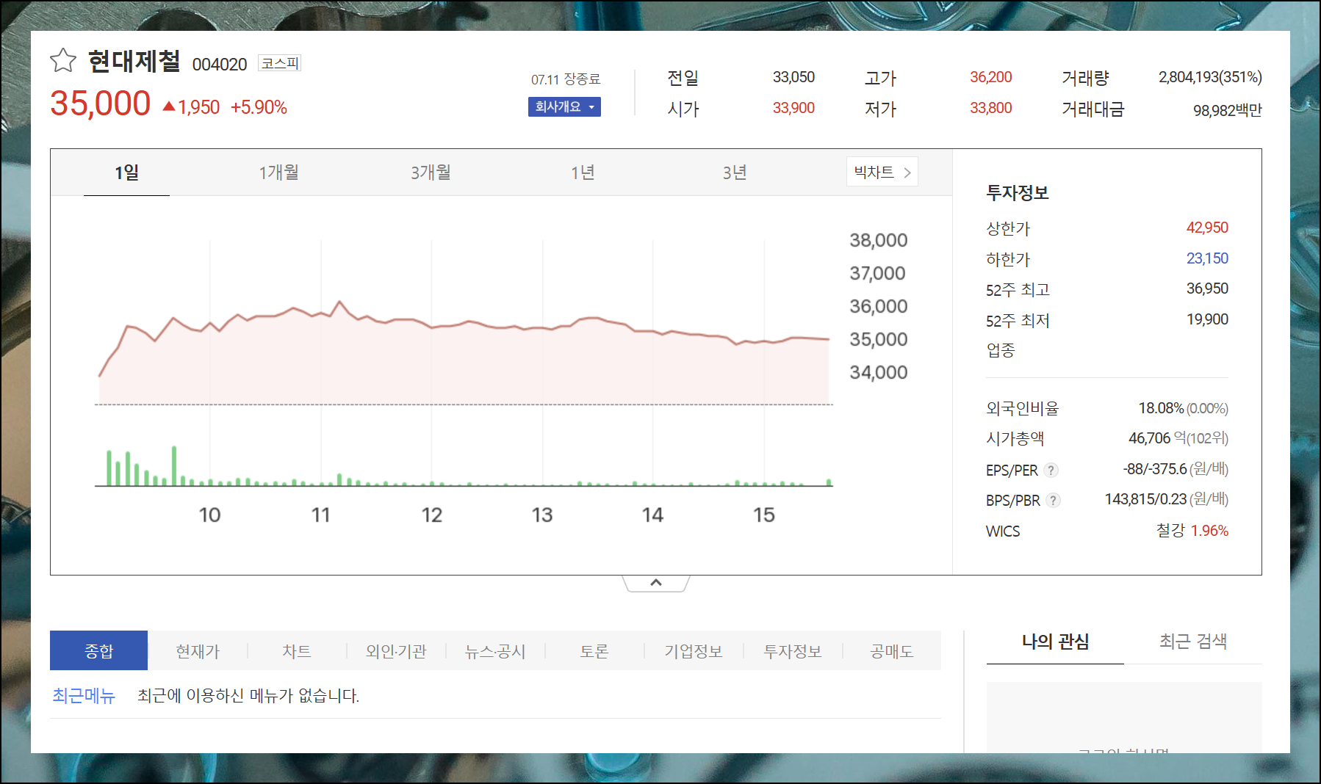Click the 전일 value 33,050
1321x784 pixels.
(x=793, y=77)
